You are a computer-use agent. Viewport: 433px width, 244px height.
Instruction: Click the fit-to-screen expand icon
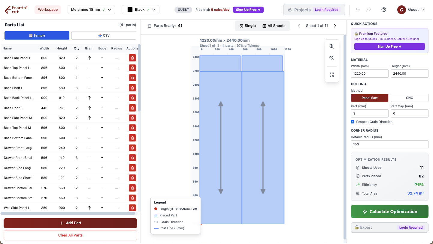coord(332,75)
